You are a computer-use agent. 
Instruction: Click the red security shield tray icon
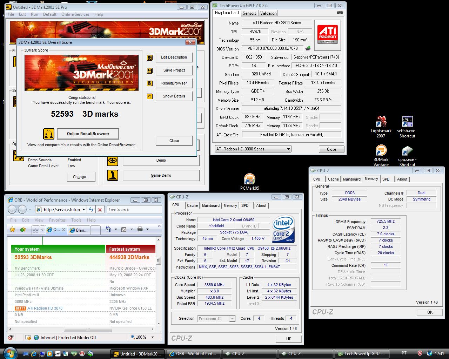(420, 353)
